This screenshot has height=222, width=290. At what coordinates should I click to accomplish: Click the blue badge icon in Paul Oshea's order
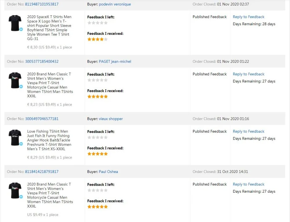point(21,196)
